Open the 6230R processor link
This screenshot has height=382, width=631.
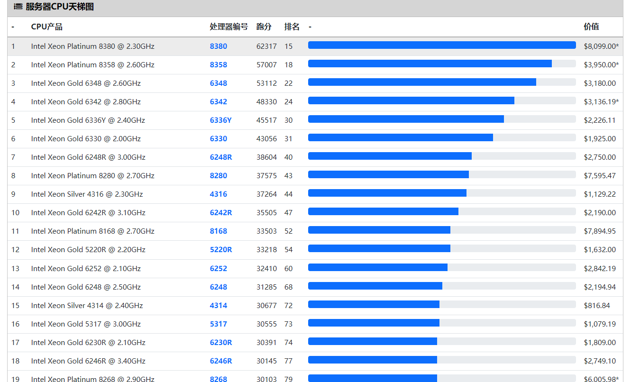[x=221, y=343]
